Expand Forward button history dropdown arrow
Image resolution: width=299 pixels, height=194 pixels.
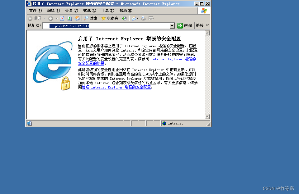click(x=56, y=18)
